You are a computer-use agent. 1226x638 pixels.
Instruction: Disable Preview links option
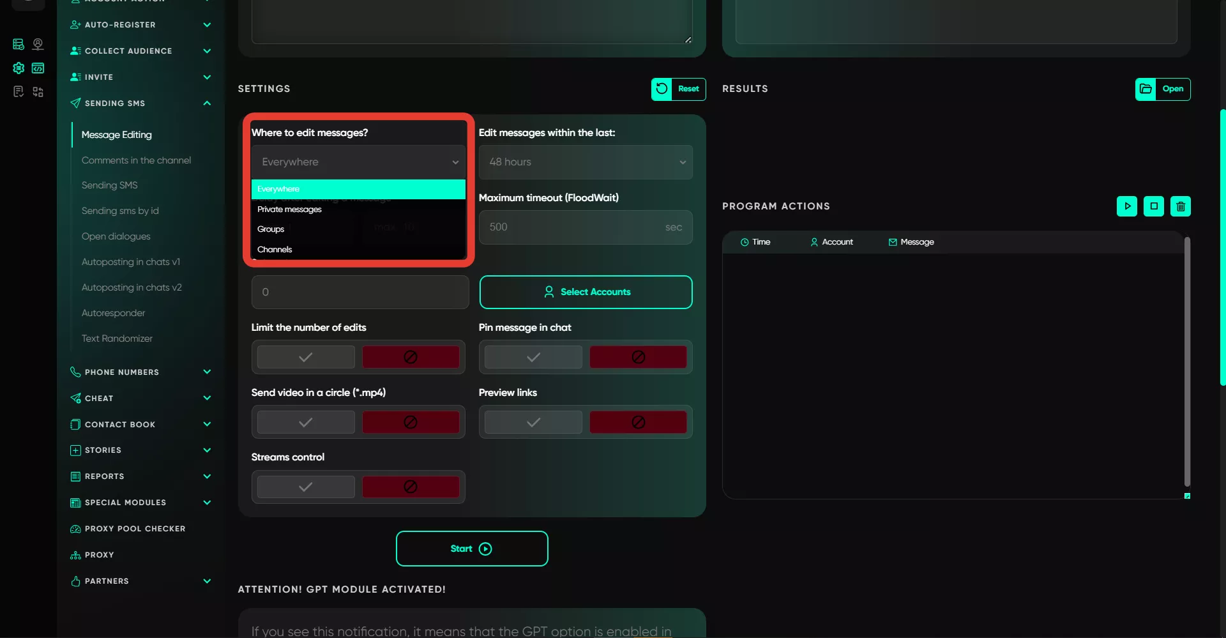638,422
